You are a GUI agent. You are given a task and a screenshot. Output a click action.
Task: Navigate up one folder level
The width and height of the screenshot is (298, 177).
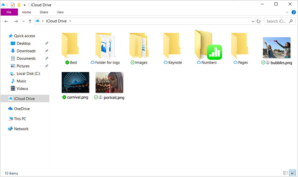[29, 21]
